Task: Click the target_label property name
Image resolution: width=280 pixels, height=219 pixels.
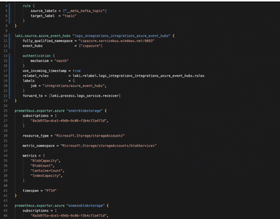Action: pyautogui.click(x=42, y=16)
